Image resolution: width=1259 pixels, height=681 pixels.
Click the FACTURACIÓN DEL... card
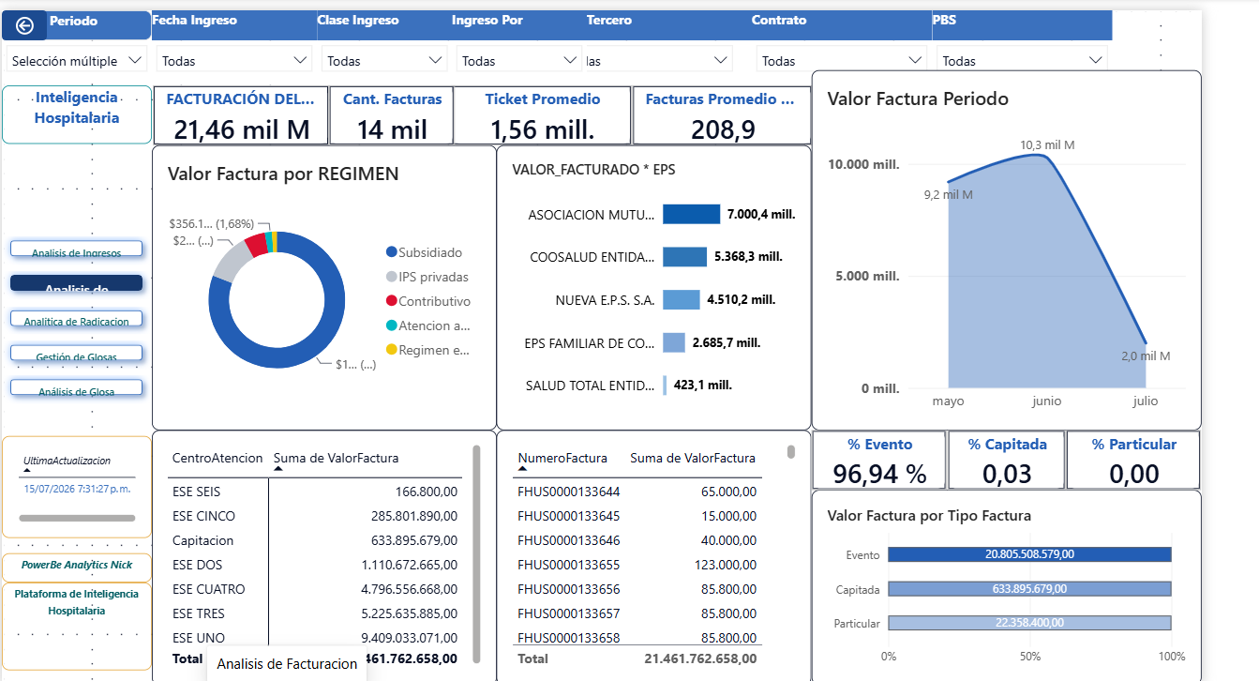point(241,115)
